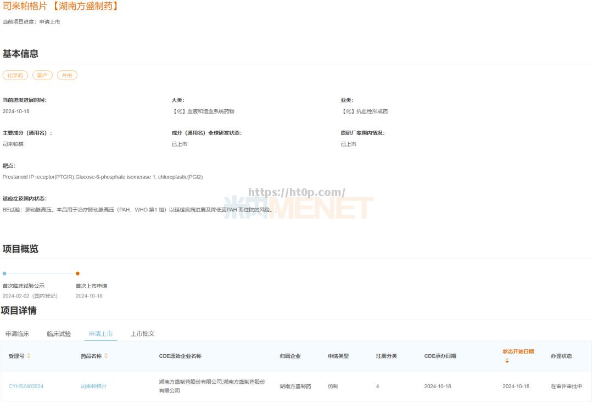Click 项目详情 section heading

[x=19, y=310]
